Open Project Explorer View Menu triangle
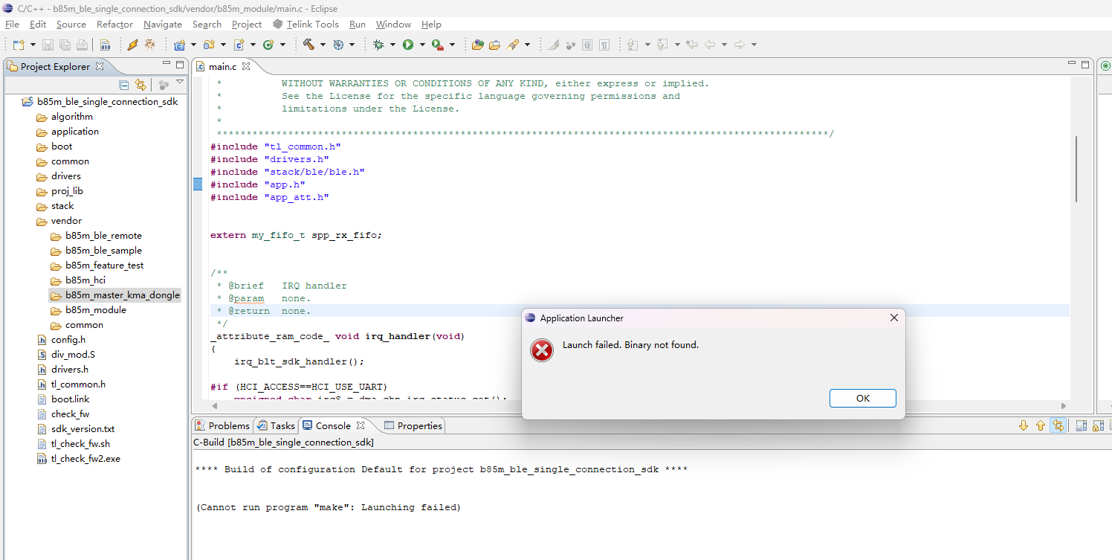 [x=180, y=82]
